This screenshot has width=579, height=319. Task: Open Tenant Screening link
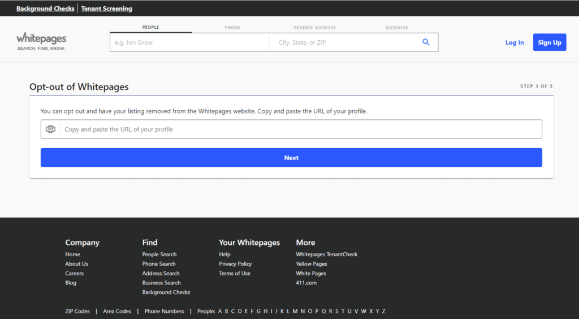click(106, 8)
